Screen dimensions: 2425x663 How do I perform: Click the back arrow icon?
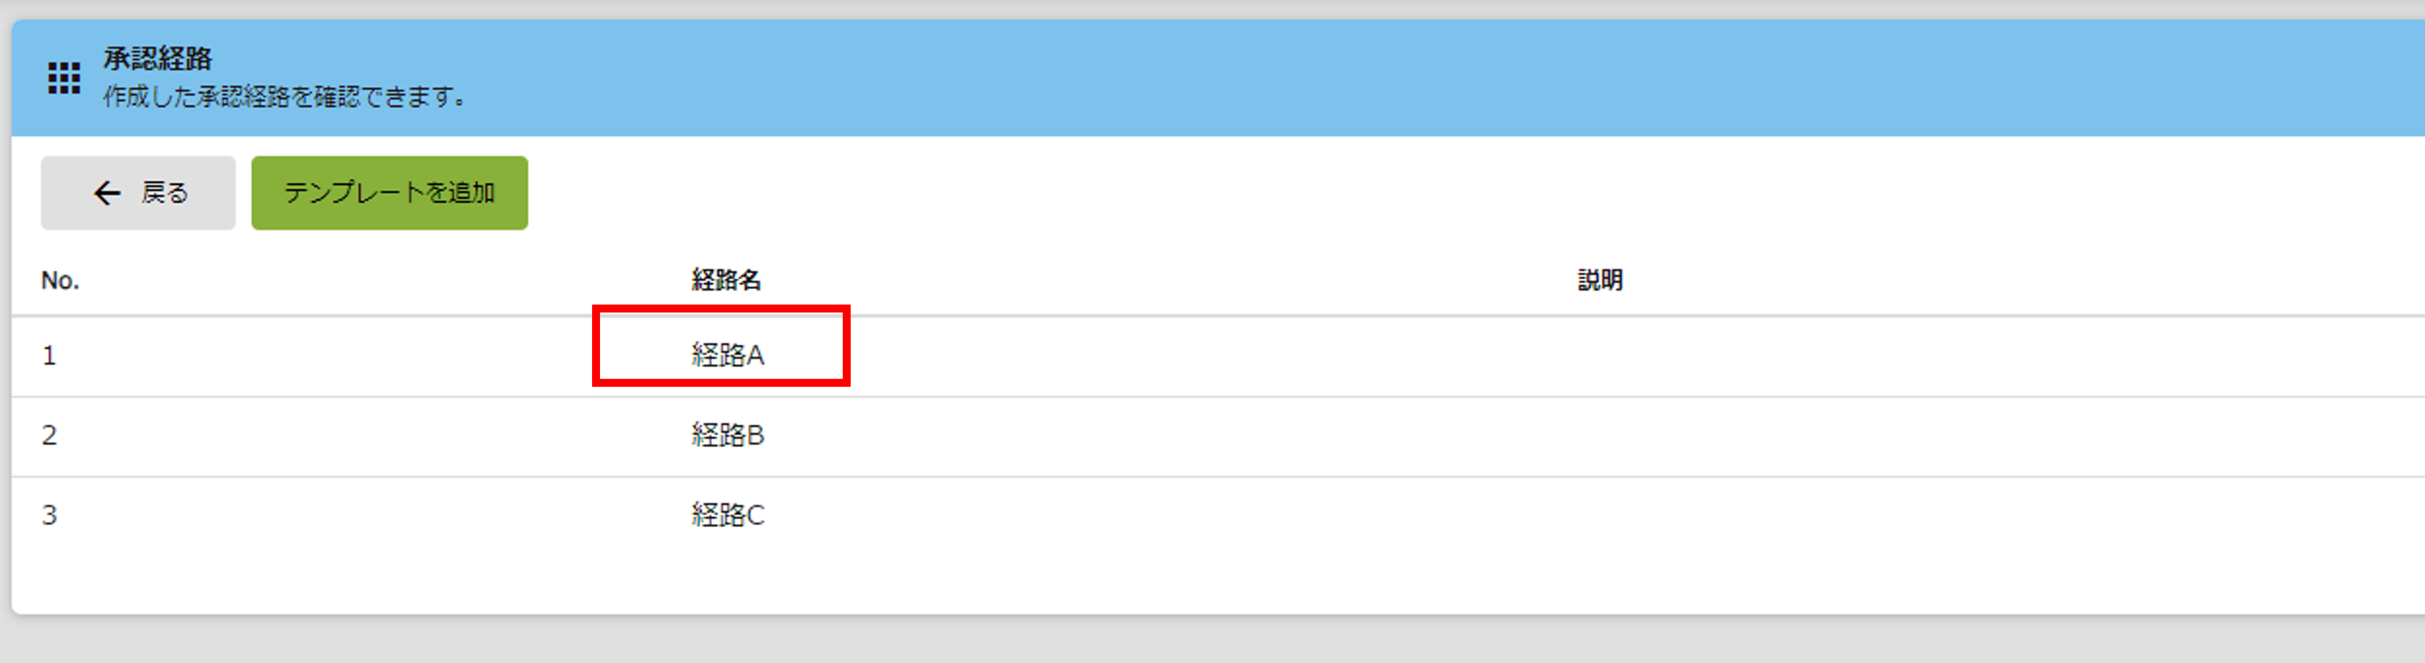(x=107, y=193)
